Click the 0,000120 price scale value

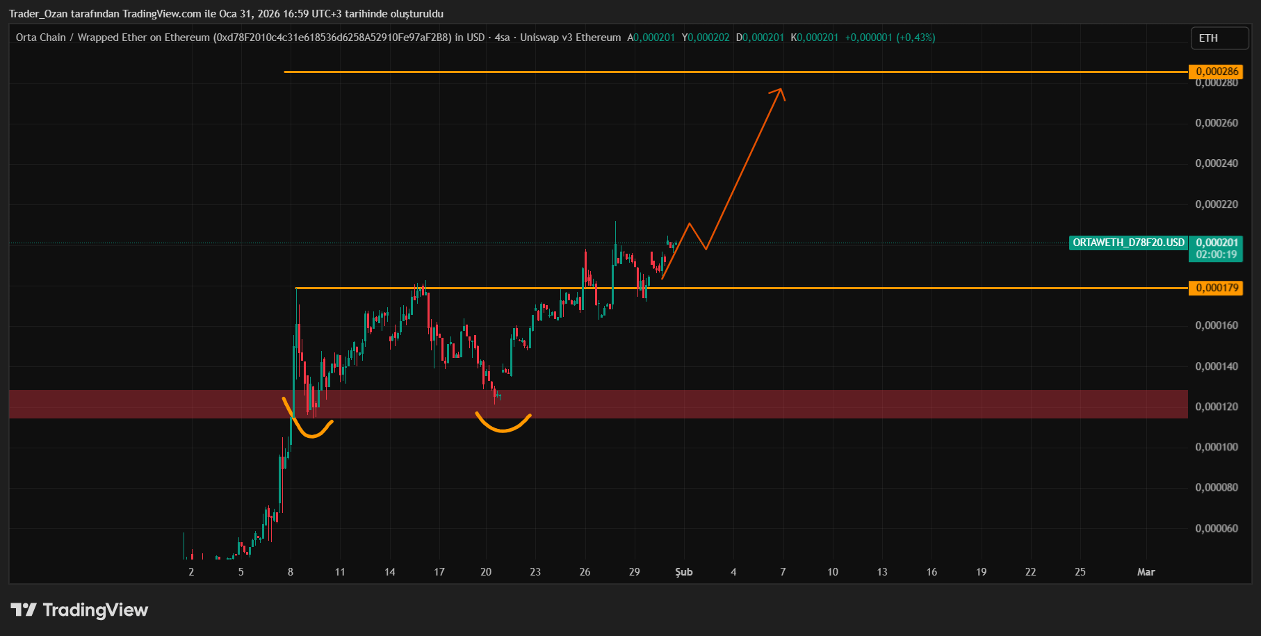pyautogui.click(x=1217, y=407)
